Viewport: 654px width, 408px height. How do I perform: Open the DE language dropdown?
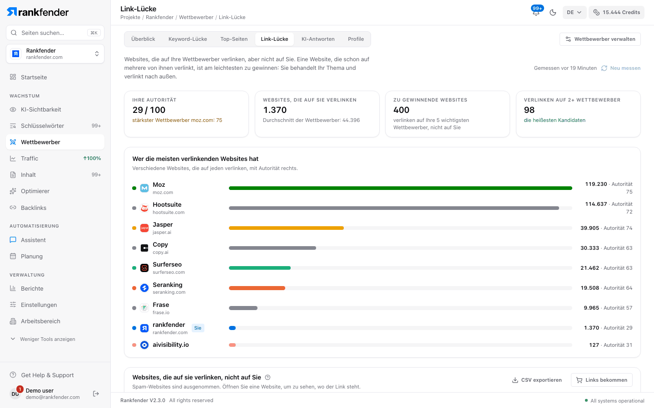click(x=575, y=12)
